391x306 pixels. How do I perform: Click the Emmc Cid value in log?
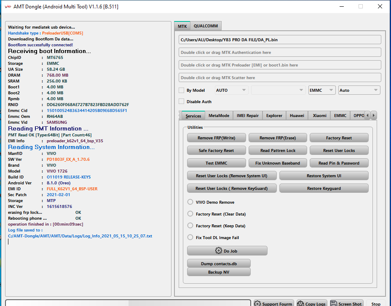87,110
